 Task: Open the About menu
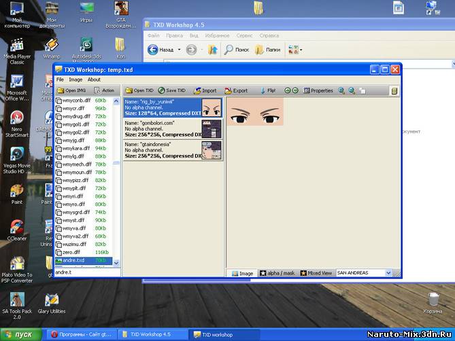point(94,79)
